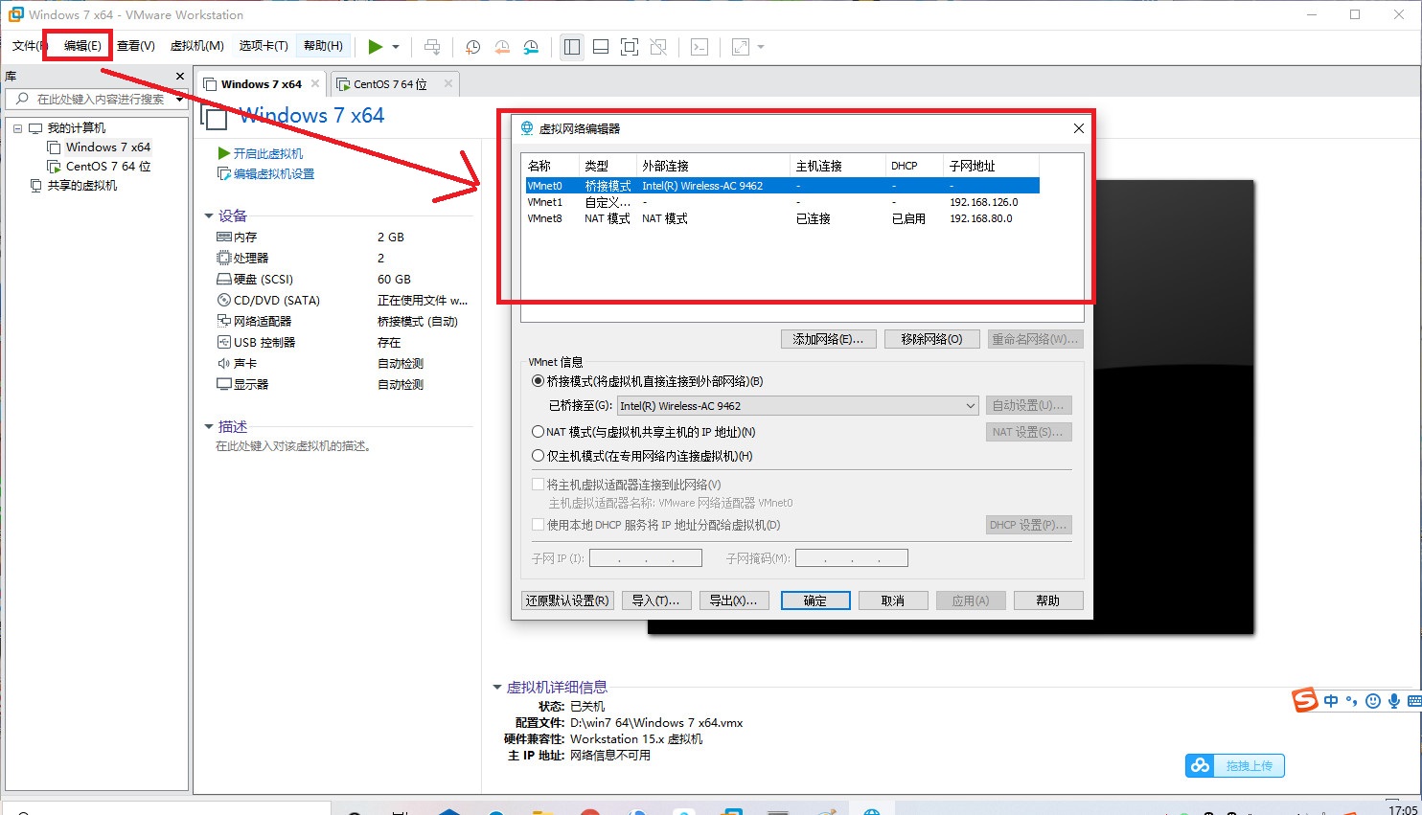This screenshot has width=1422, height=815.
Task: Select the VMnet0 row in network list
Action: [x=782, y=186]
